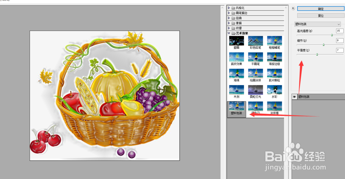
Task: Click the 确定 button
Action: point(321,9)
